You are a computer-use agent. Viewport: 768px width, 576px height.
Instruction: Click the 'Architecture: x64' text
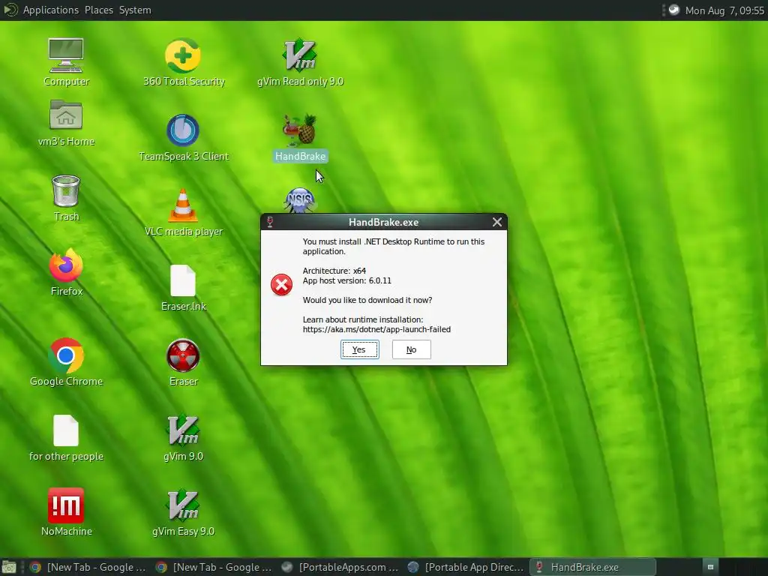tap(334, 271)
